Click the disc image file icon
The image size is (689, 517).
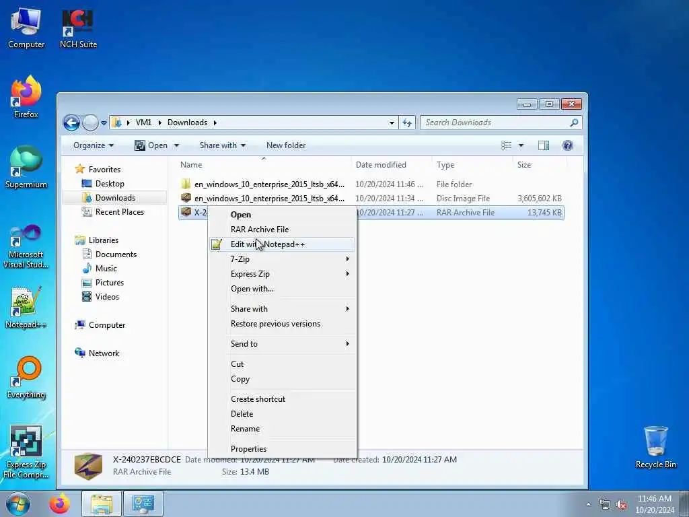(186, 198)
